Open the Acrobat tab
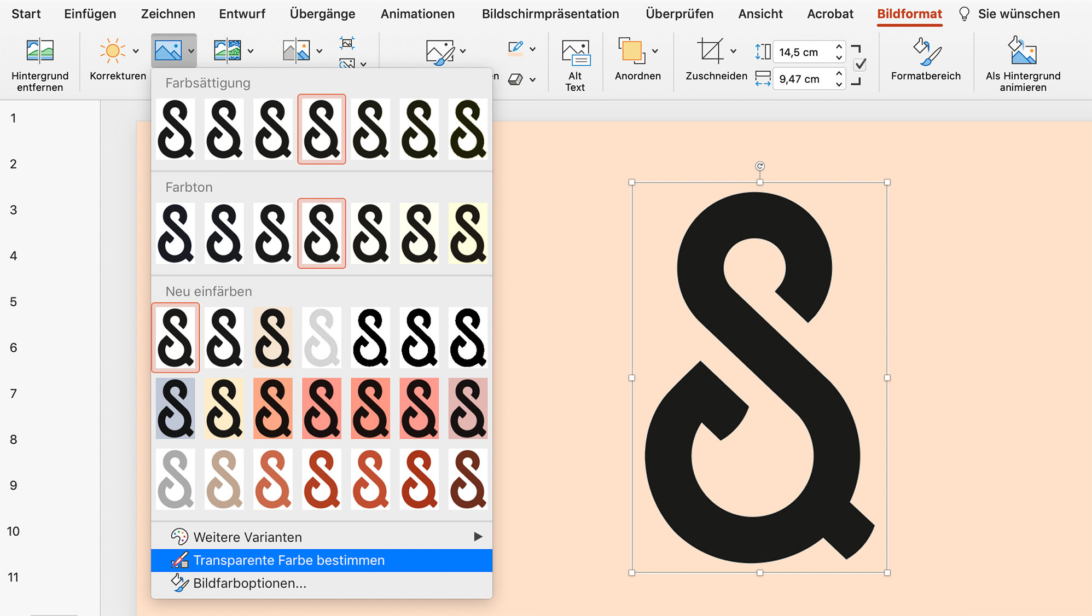 click(830, 14)
